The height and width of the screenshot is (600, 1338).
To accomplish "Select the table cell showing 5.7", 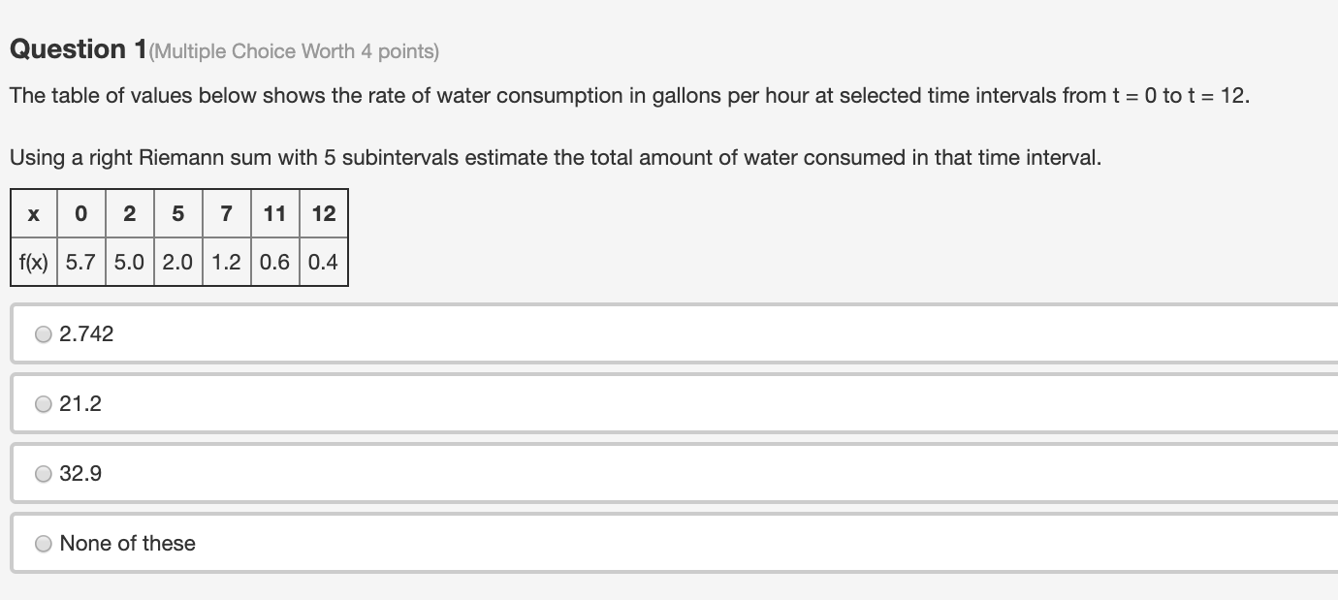I will pos(80,262).
